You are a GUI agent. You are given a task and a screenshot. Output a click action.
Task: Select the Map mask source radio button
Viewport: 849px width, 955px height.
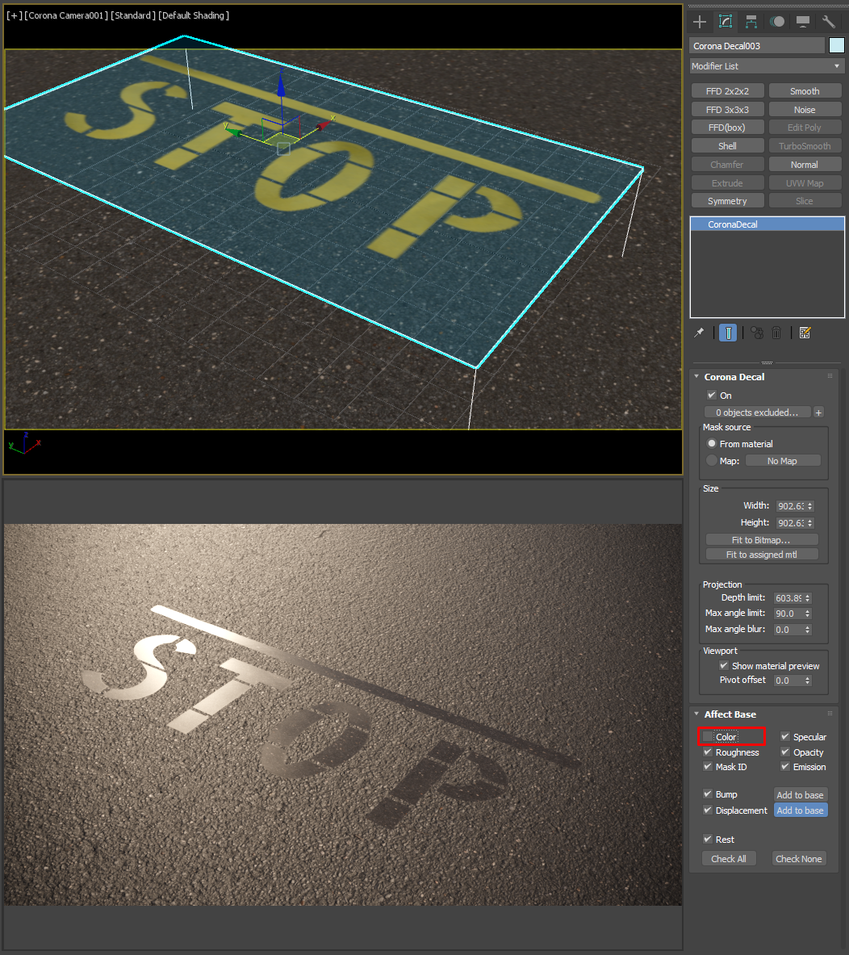[x=711, y=461]
